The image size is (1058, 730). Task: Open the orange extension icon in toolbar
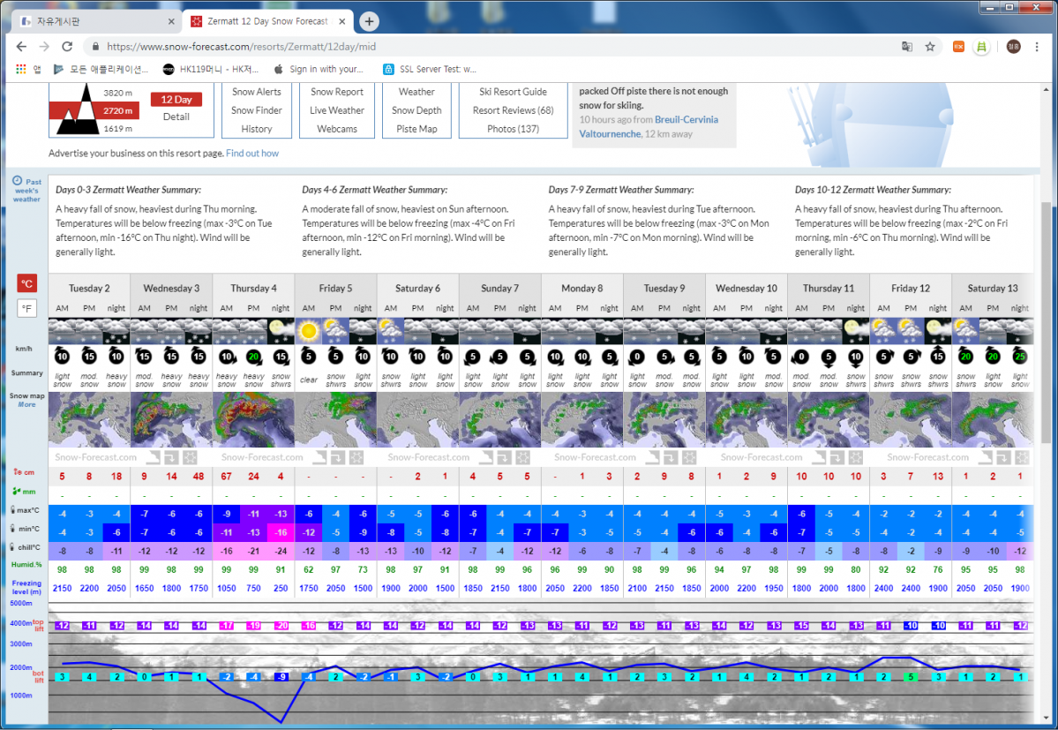(x=958, y=47)
